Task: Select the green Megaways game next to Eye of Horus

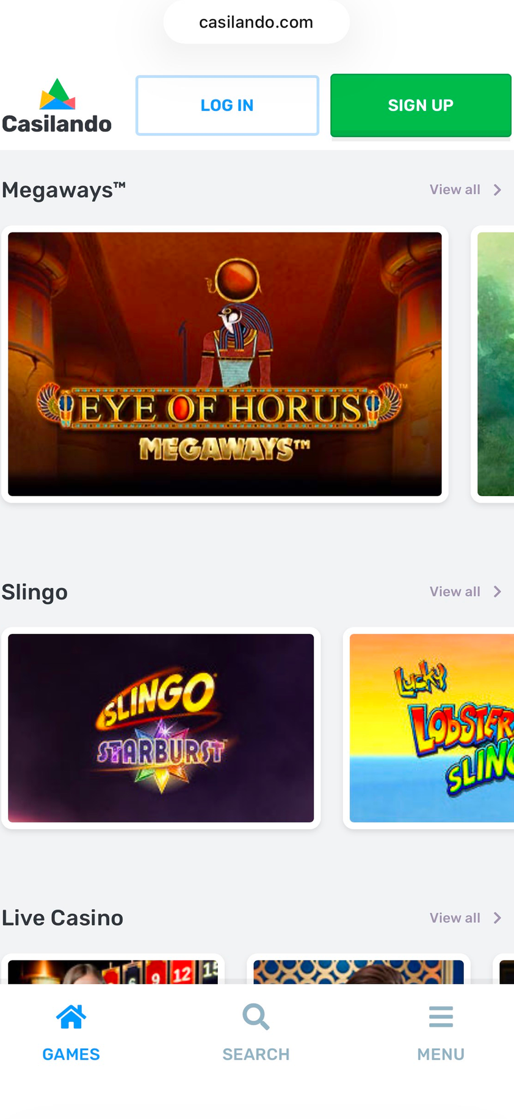Action: click(496, 364)
